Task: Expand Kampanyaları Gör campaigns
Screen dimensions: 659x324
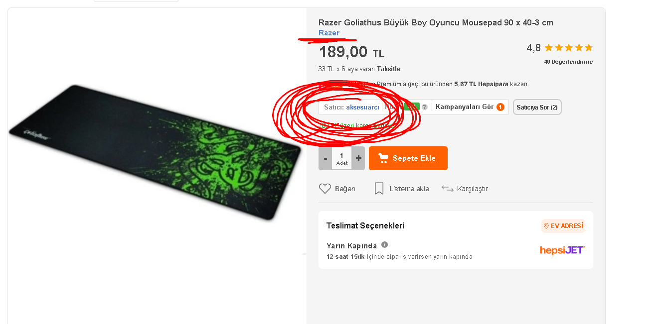Action: point(470,107)
